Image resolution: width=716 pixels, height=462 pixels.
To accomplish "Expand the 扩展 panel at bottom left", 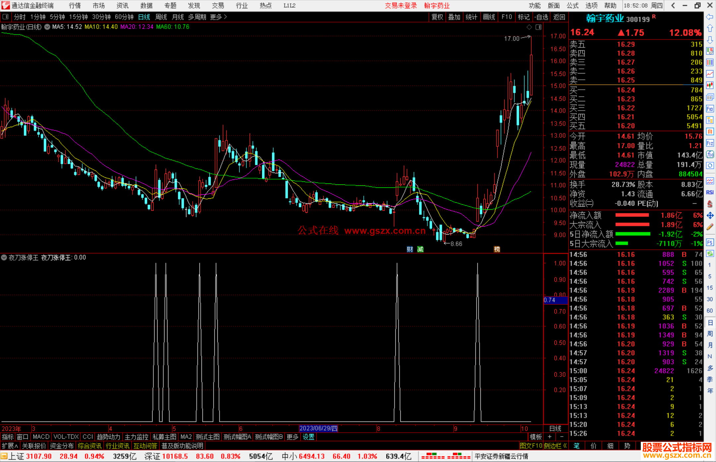I will coord(10,446).
